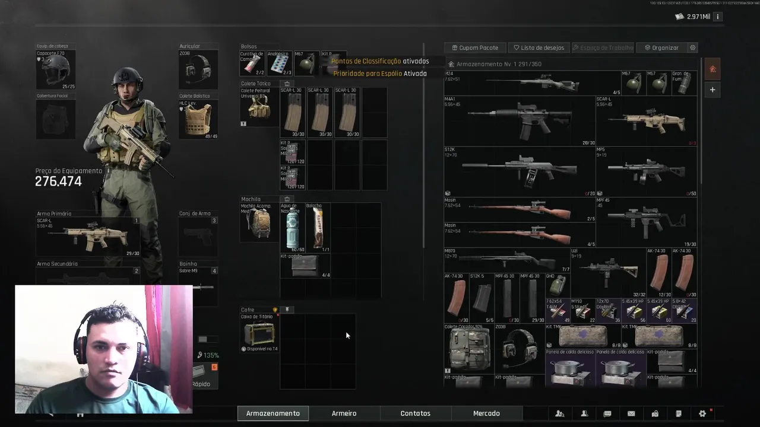Viewport: 760px width, 427px height.
Task: Select the Analgésico pills in Bolsos
Action: (279, 63)
